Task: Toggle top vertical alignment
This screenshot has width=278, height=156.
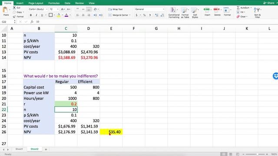Action: [x=77, y=9]
